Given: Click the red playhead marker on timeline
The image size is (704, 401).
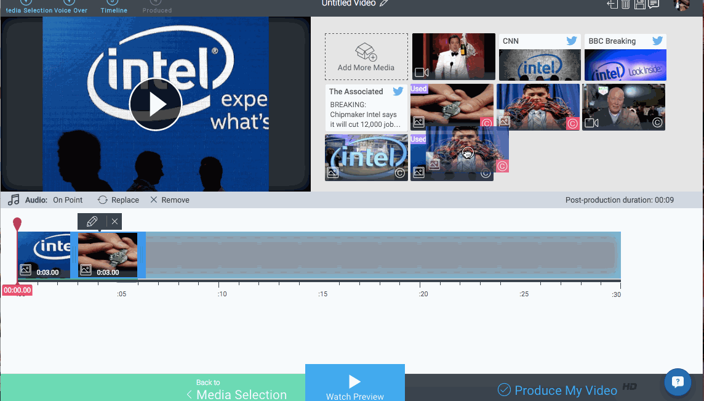Looking at the screenshot, I should (17, 224).
